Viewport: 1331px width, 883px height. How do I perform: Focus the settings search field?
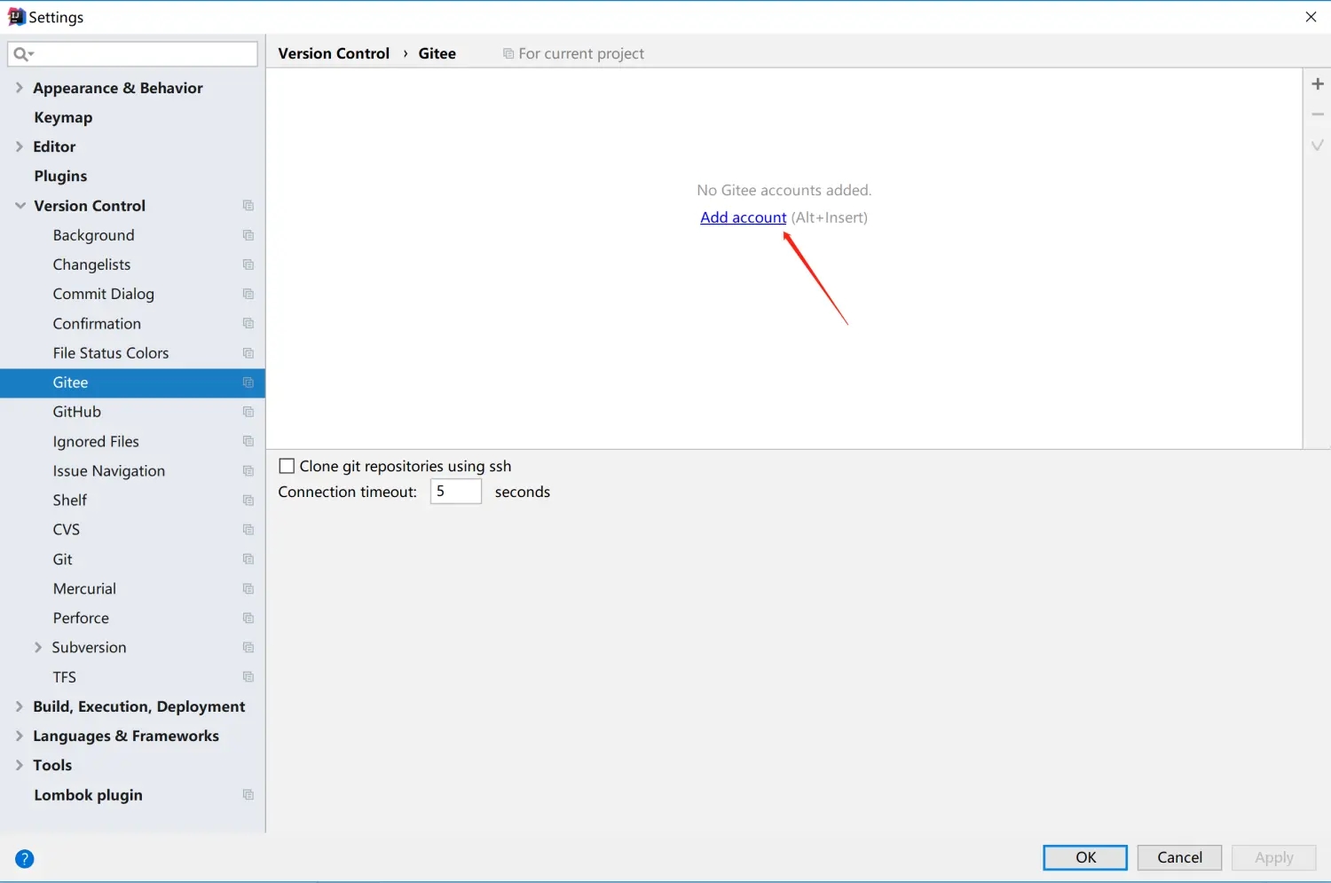tap(132, 54)
